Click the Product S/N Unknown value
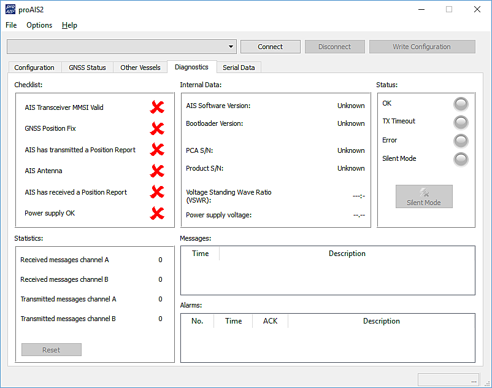 point(351,169)
